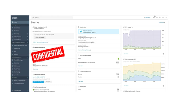The width and height of the screenshot is (179, 107).
Task: Click See more under IP Address Banning
Action: (81, 81)
